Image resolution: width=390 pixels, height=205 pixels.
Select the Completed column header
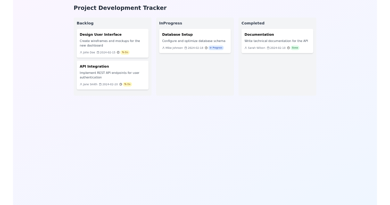pos(253,23)
